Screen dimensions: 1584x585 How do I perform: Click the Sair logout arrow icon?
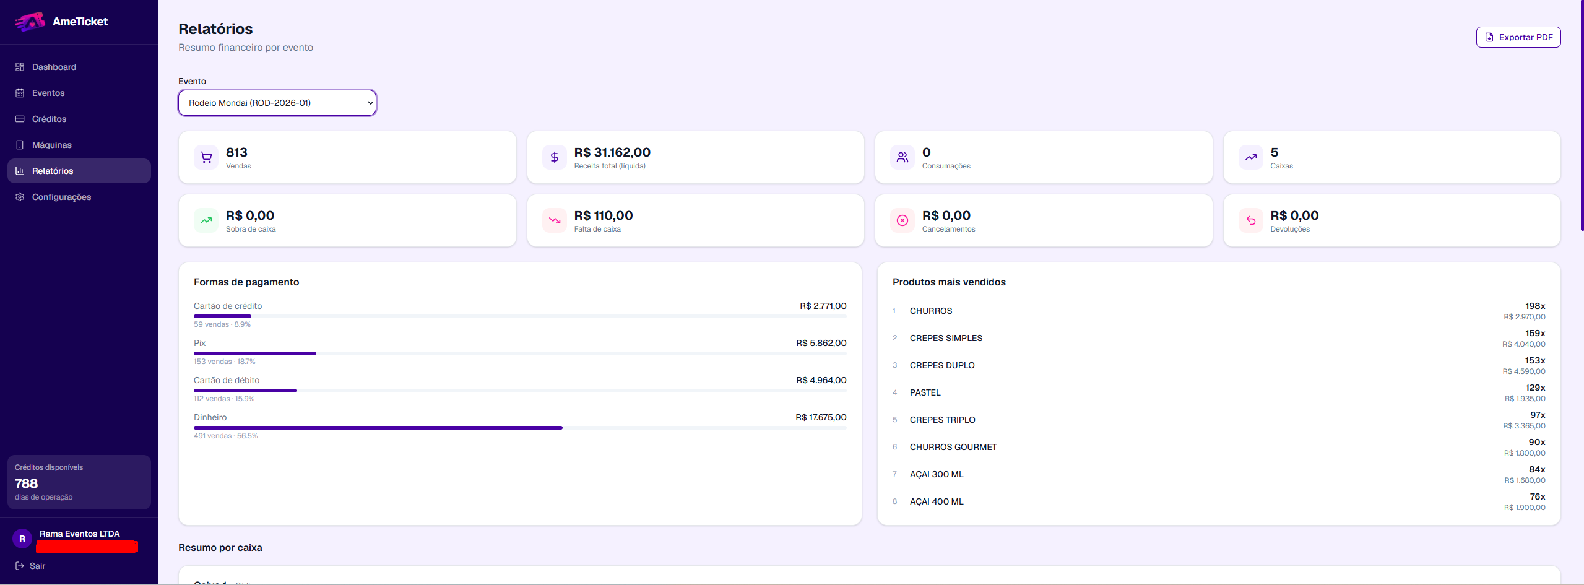click(20, 566)
